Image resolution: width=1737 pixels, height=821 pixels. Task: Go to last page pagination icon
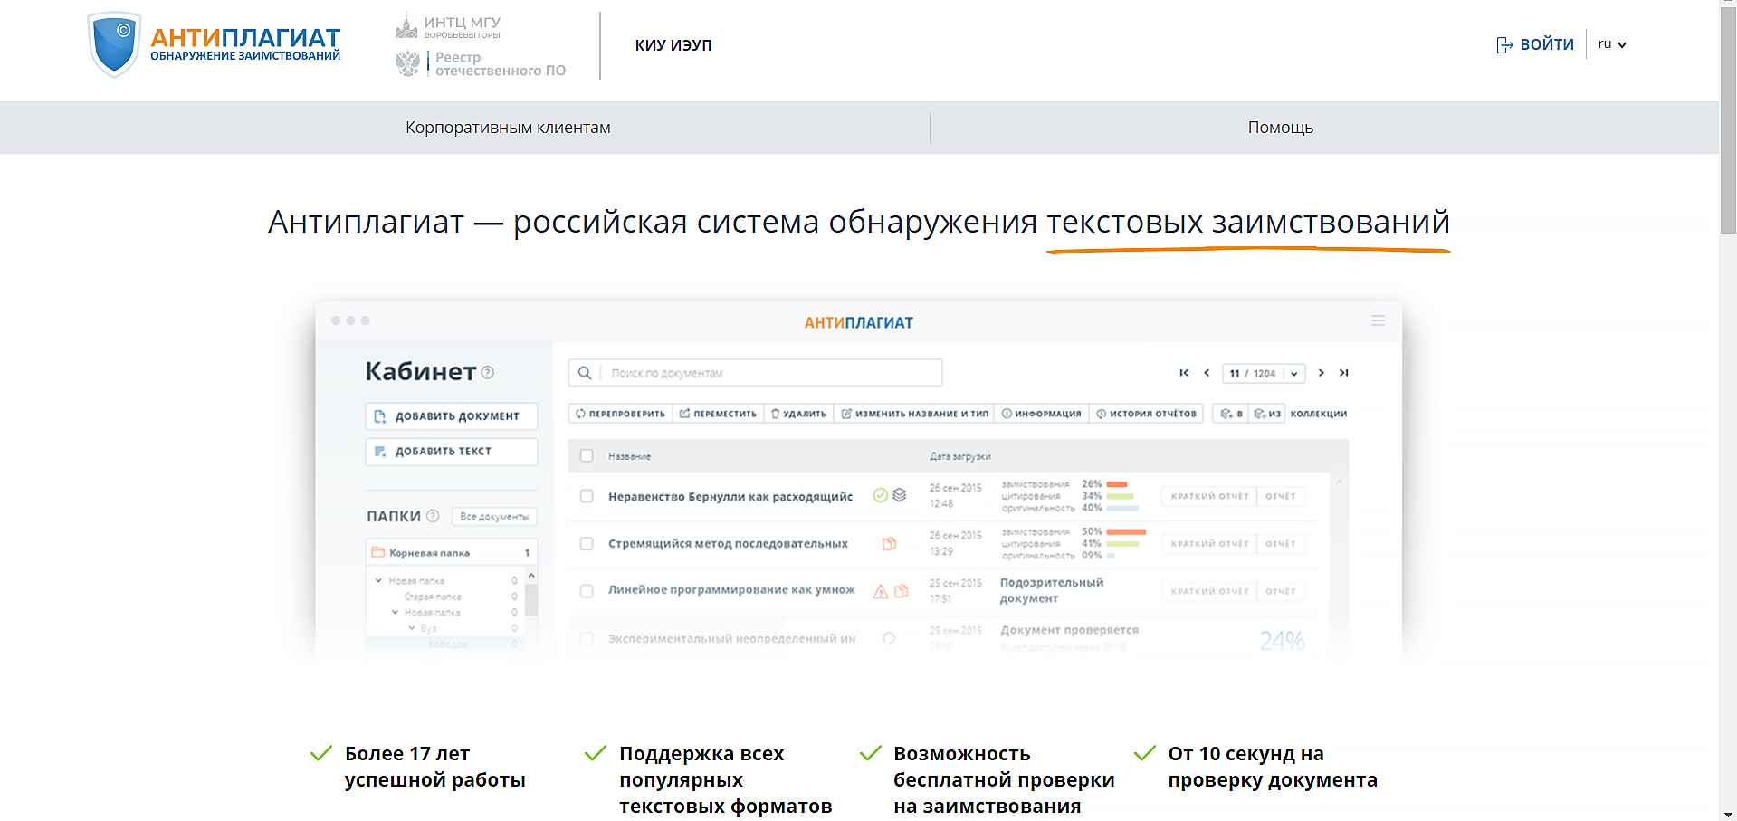tap(1344, 373)
